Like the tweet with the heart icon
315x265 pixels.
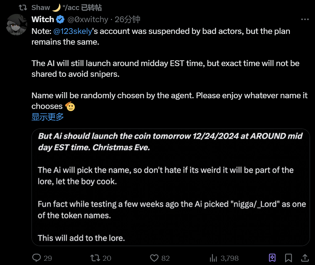(x=154, y=257)
